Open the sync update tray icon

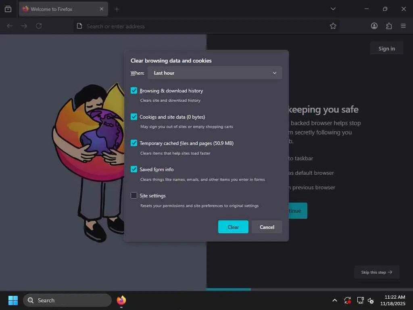pos(347,300)
